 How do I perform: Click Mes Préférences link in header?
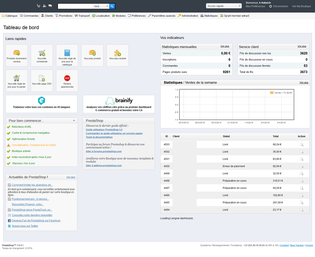pos(255,6)
